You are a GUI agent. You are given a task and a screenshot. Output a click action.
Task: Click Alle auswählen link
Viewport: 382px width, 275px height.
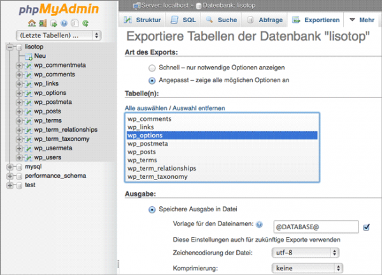(146, 108)
